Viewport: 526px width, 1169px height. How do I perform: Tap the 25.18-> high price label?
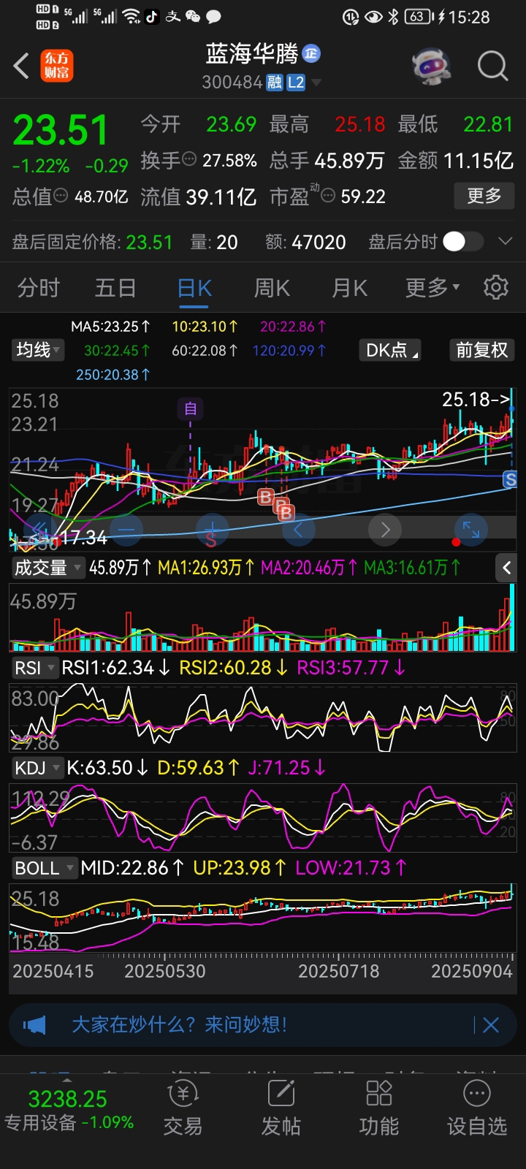(476, 400)
